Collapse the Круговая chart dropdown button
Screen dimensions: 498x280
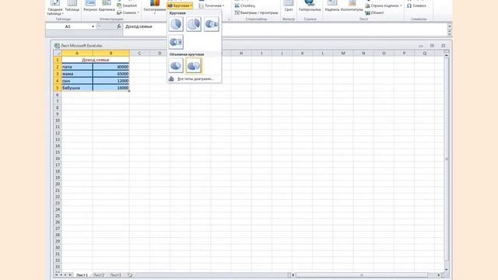180,5
